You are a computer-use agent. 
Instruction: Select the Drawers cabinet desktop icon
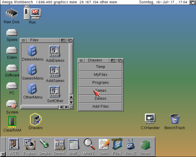tap(36, 119)
